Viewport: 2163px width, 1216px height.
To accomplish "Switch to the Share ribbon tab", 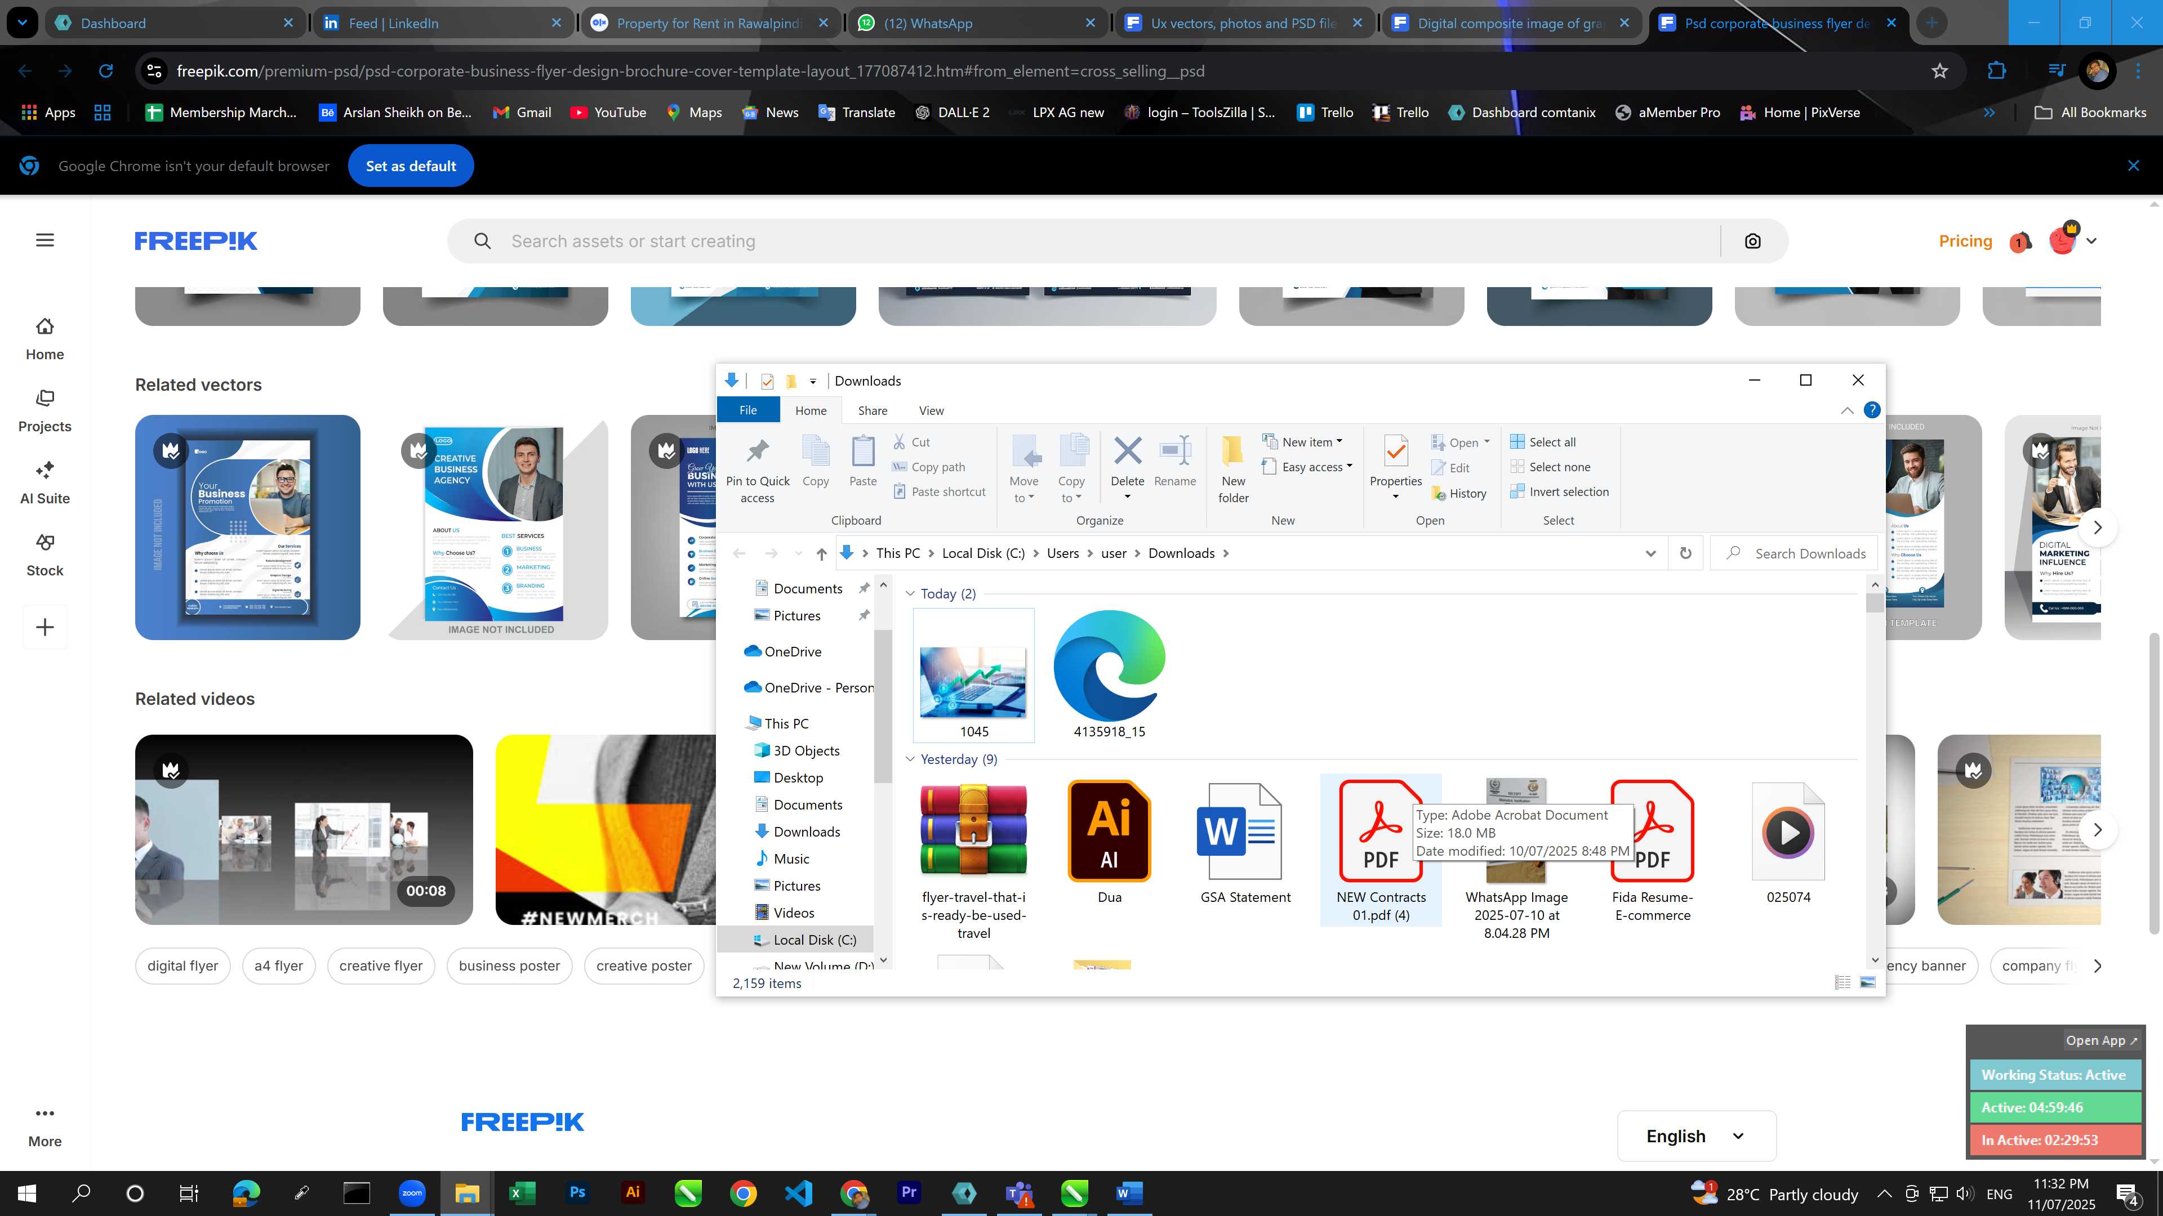I will 873,410.
